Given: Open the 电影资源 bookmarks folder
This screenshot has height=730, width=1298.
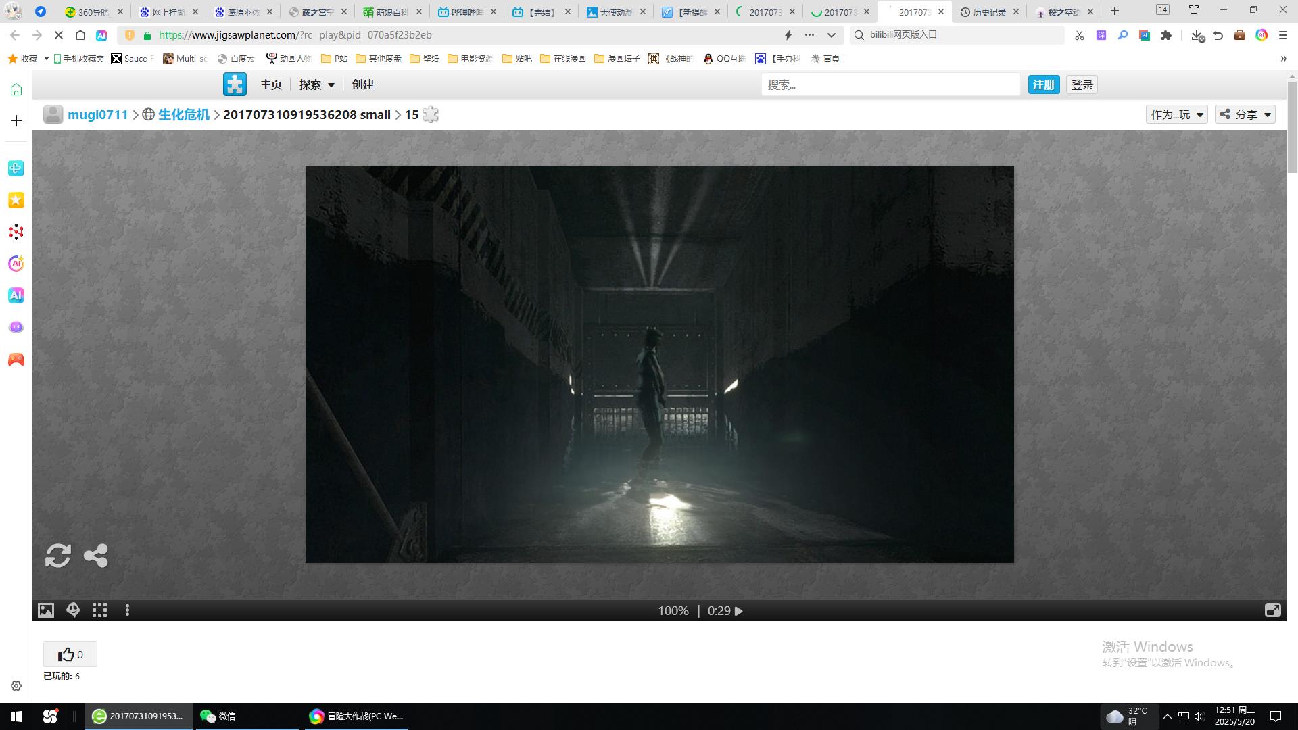Looking at the screenshot, I should [x=470, y=59].
